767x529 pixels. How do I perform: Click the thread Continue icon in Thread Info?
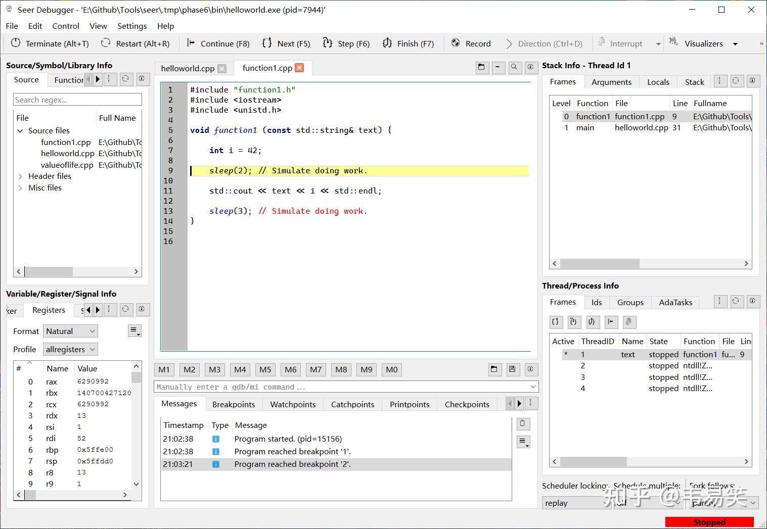611,321
